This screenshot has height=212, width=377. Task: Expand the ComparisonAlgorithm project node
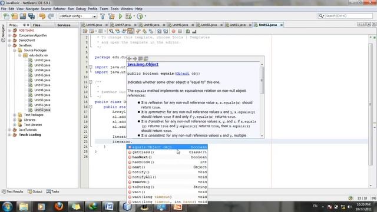[9, 35]
